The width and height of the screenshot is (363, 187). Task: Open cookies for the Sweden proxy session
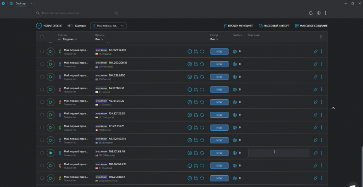235,140
